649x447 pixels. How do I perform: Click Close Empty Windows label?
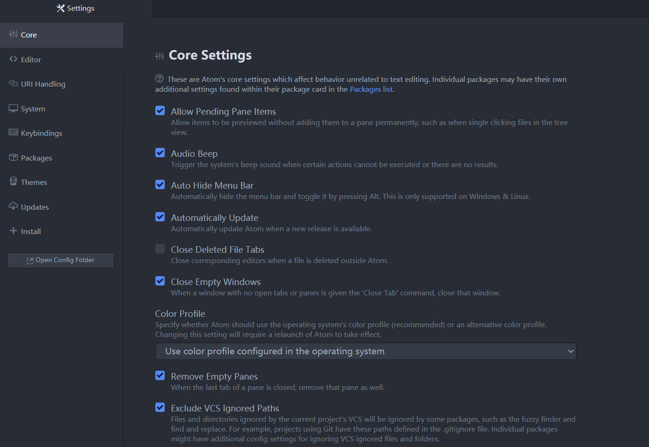216,282
